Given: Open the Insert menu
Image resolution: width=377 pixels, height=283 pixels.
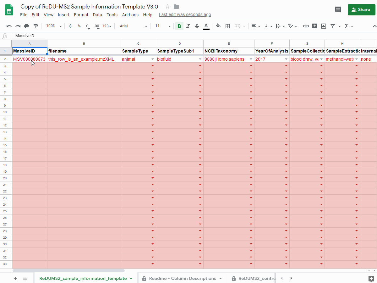Looking at the screenshot, I should pos(64,15).
